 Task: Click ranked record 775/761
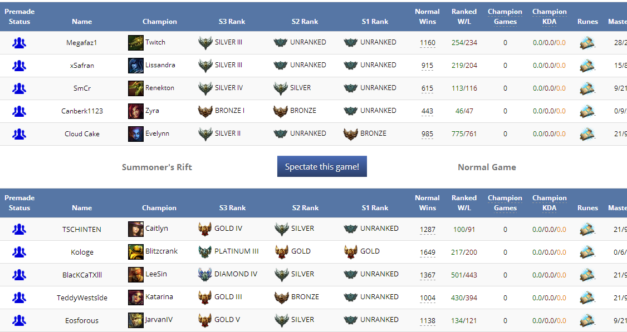coord(464,134)
